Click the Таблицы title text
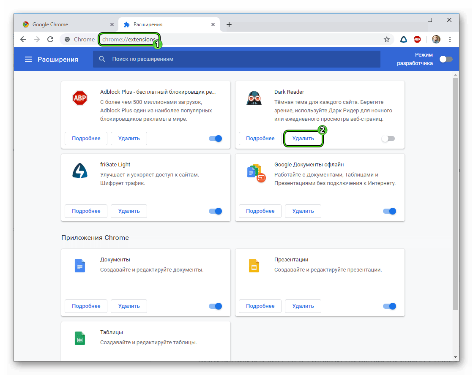This screenshot has width=473, height=375. 112,332
